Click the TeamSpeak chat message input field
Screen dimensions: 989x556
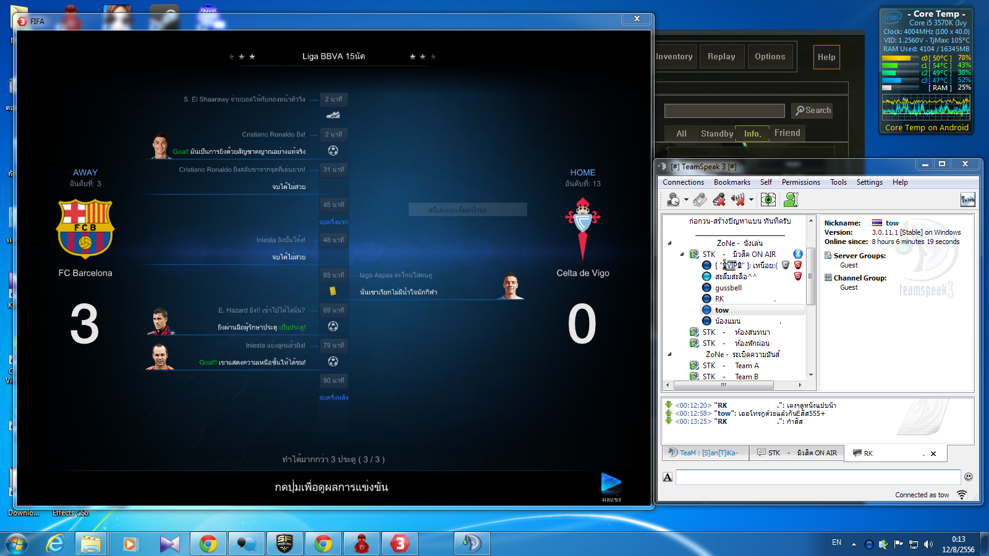click(818, 477)
